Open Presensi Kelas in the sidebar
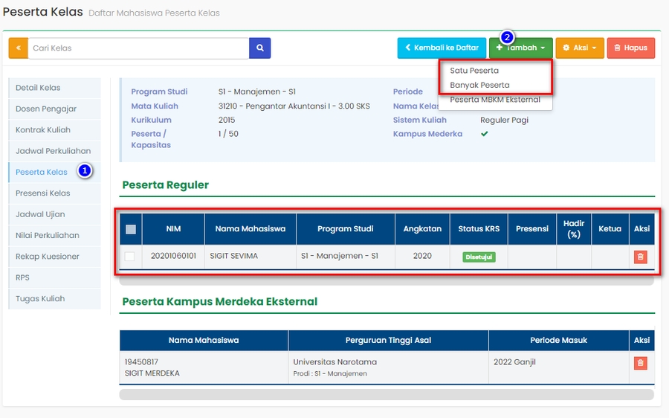The width and height of the screenshot is (669, 418). coord(43,193)
